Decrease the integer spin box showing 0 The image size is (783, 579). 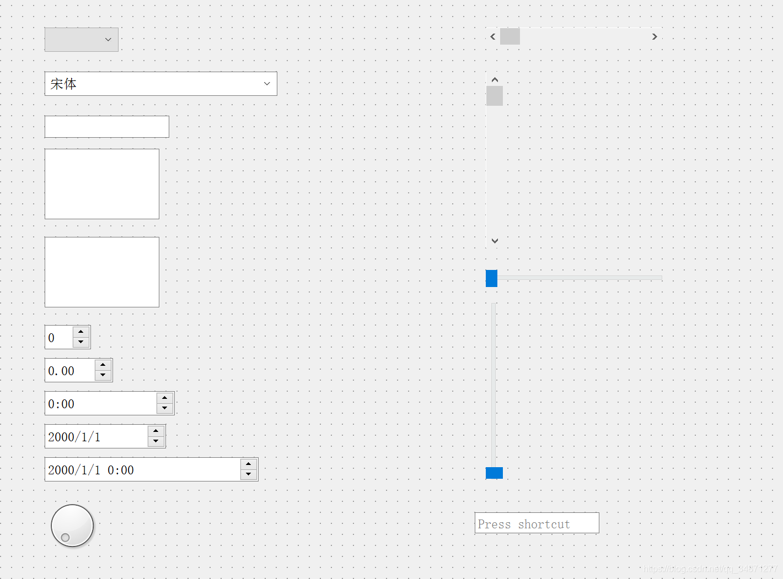pos(81,342)
